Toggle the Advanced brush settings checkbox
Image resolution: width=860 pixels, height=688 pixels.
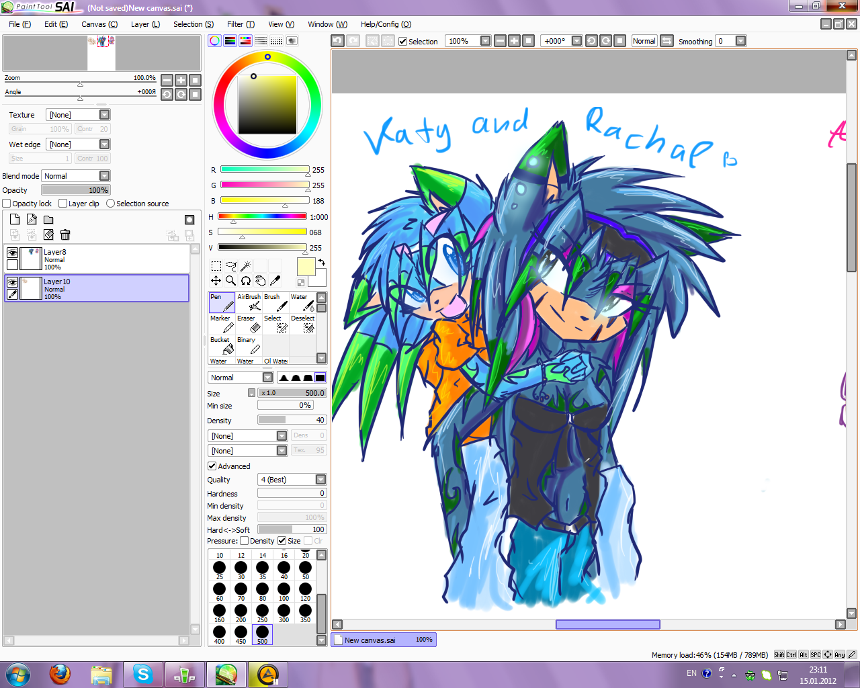212,466
